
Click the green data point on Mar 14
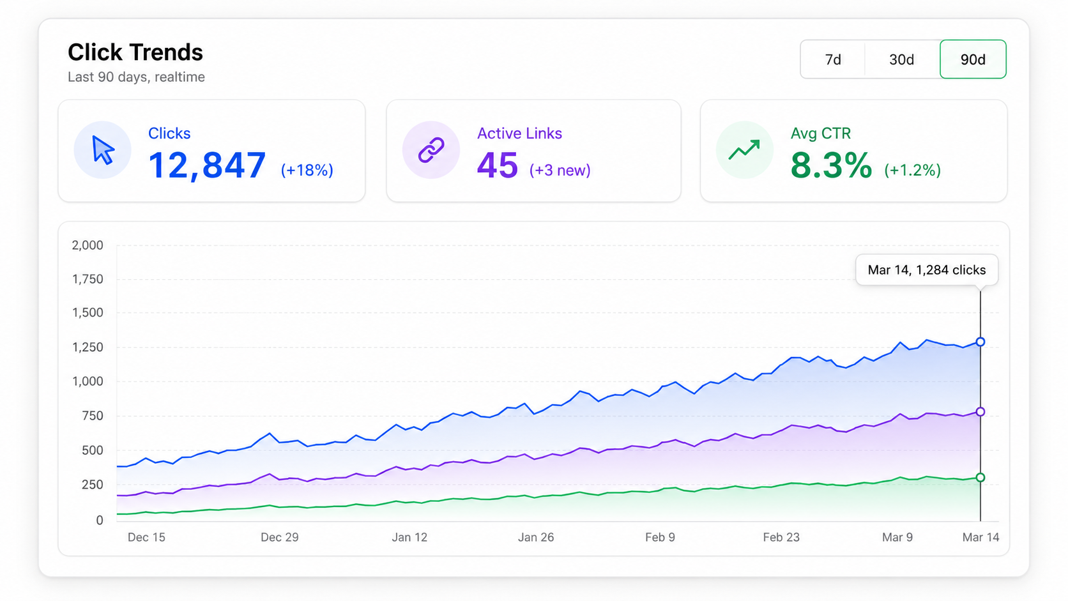[980, 478]
